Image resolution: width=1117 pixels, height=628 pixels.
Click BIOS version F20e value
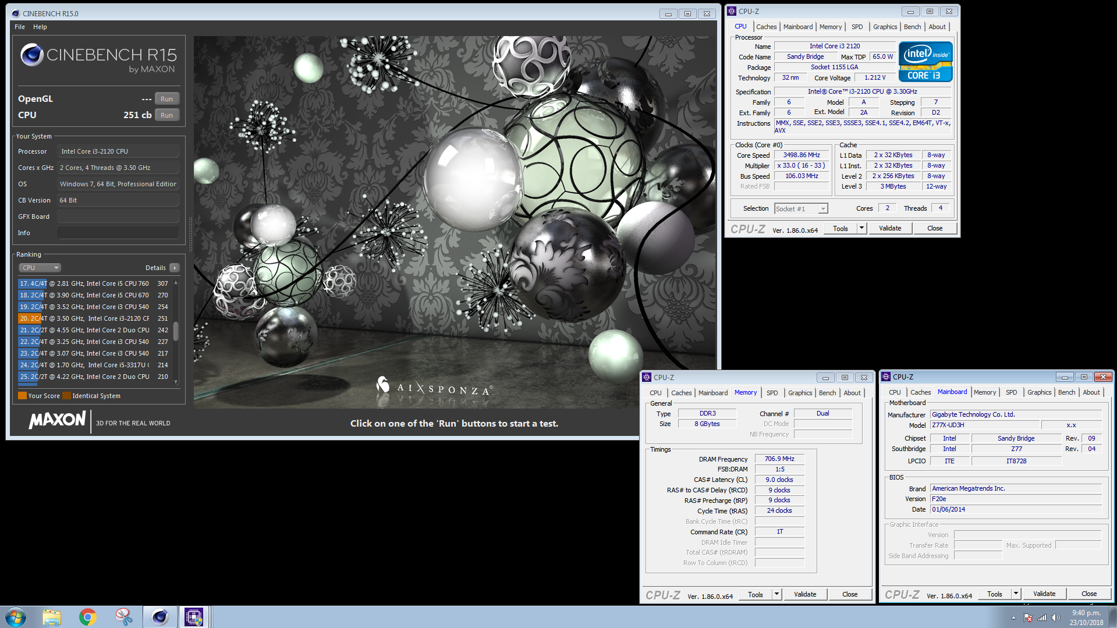click(1016, 499)
